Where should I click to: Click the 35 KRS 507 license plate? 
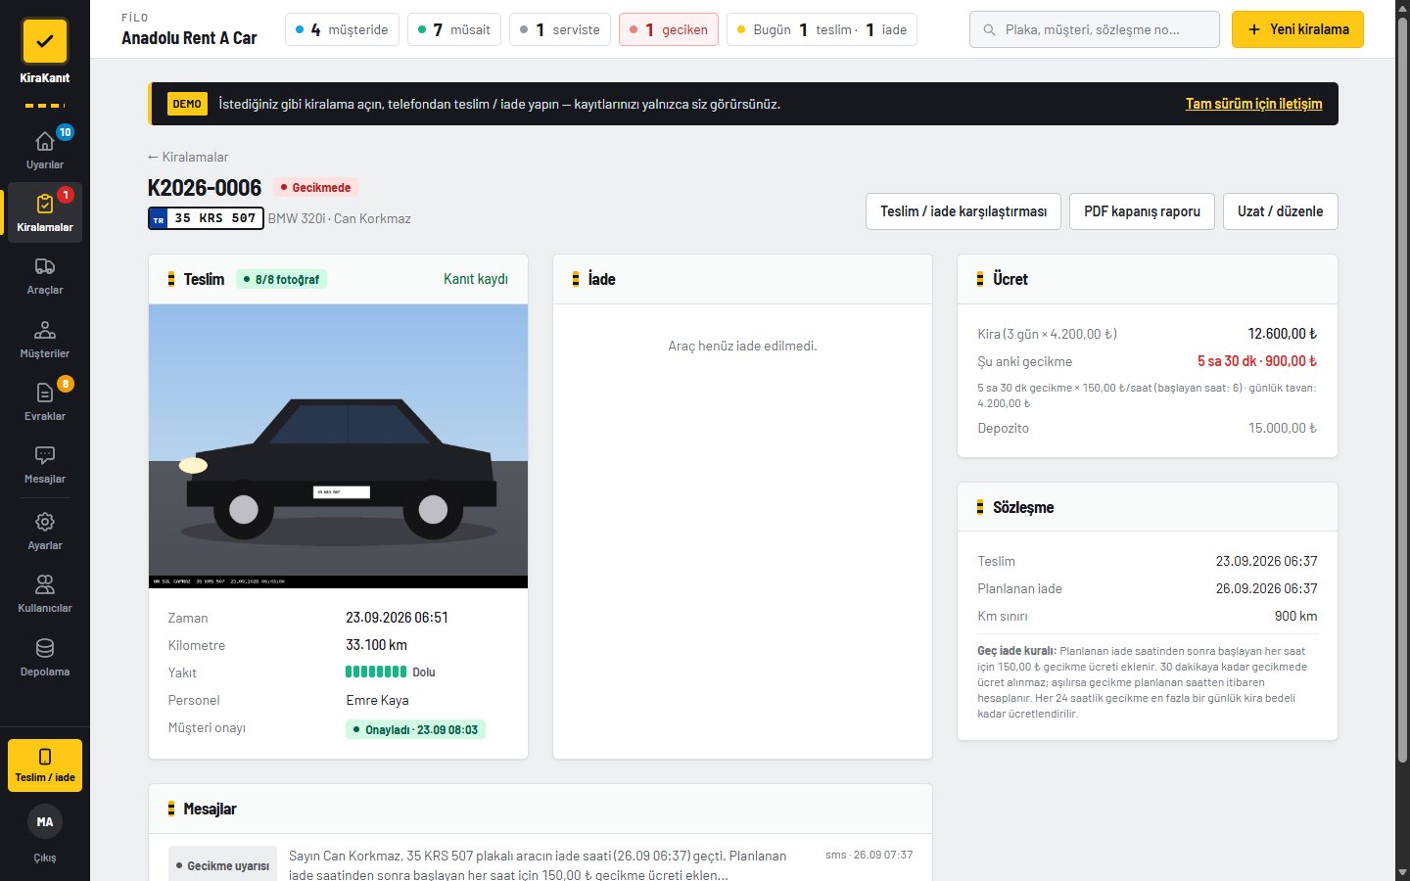pos(206,218)
